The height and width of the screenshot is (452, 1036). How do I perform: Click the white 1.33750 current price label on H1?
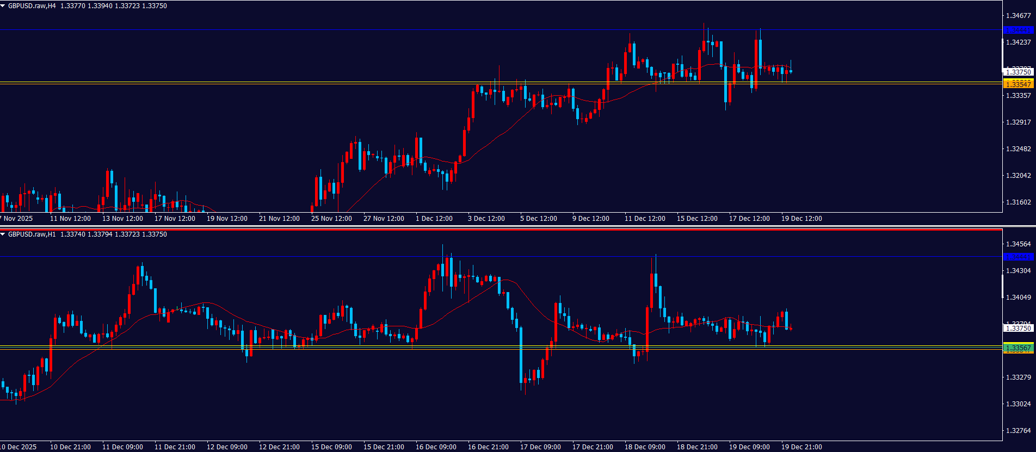pyautogui.click(x=1018, y=328)
